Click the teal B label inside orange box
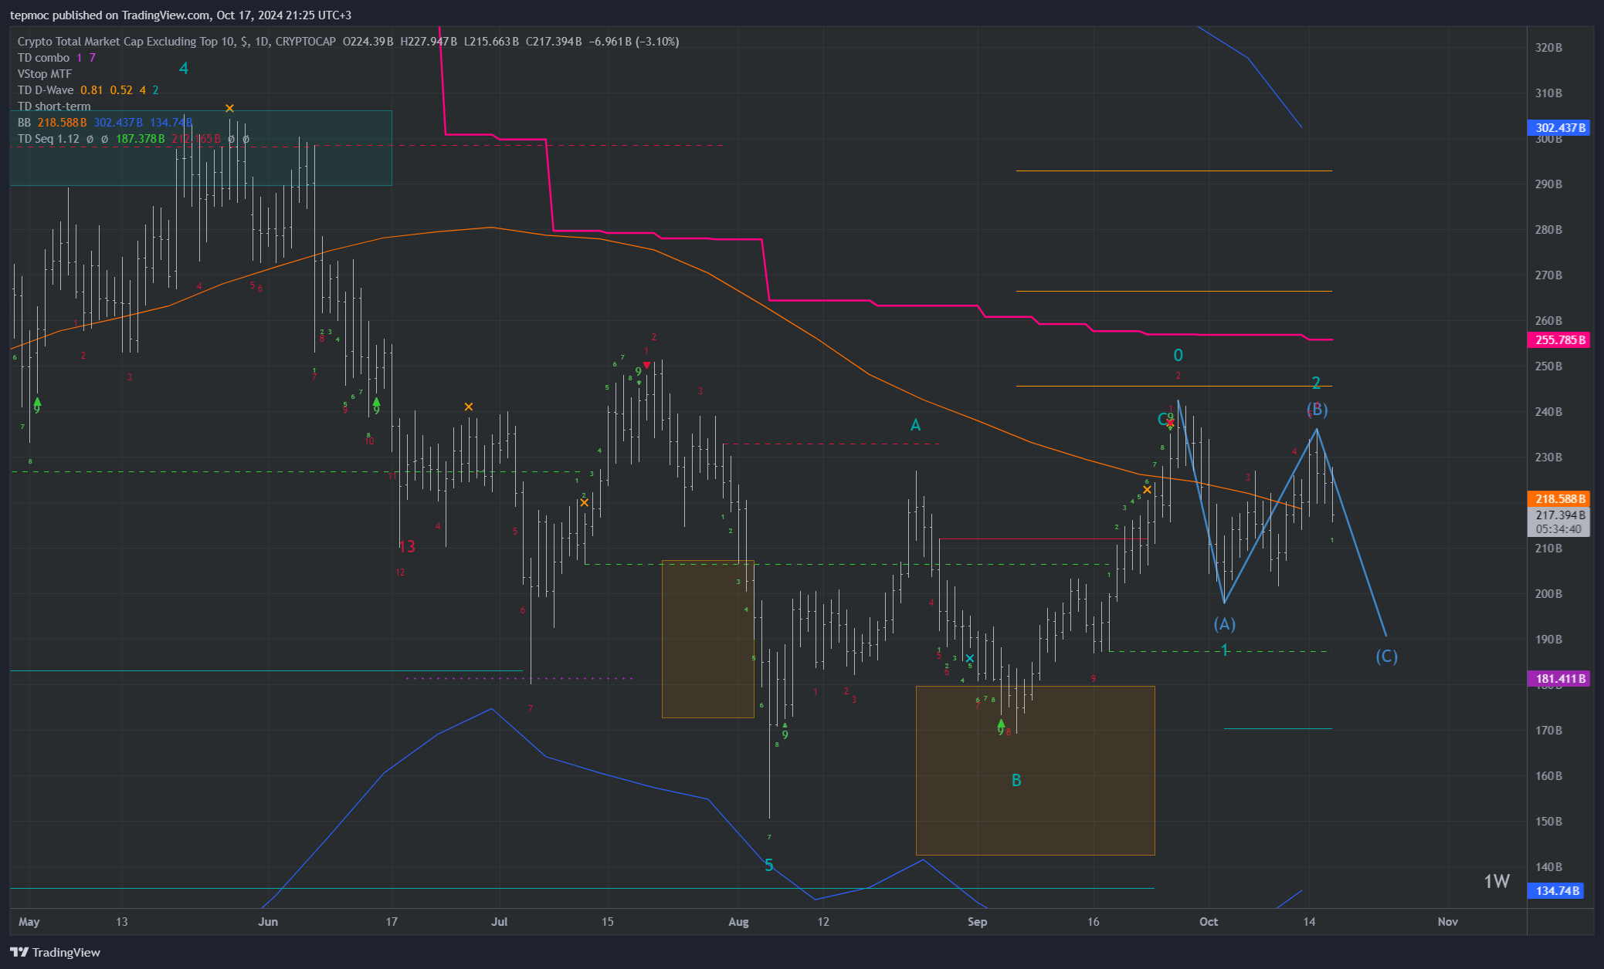Screen dimensions: 1604x969 pos(1016,781)
